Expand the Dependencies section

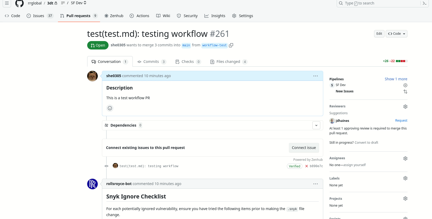[x=316, y=125]
